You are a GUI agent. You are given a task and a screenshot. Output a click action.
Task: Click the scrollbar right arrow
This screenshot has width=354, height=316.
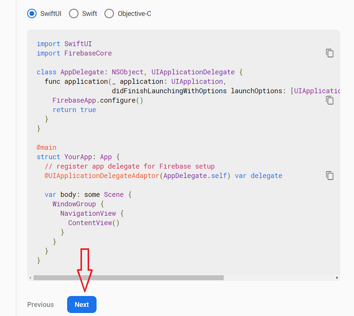(337, 278)
